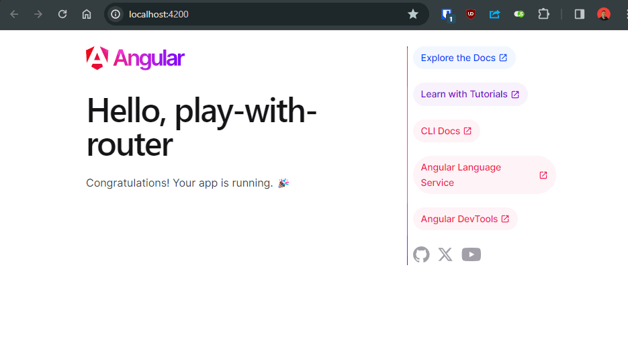Bookmark this page with the star icon
628x337 pixels.
click(x=413, y=14)
